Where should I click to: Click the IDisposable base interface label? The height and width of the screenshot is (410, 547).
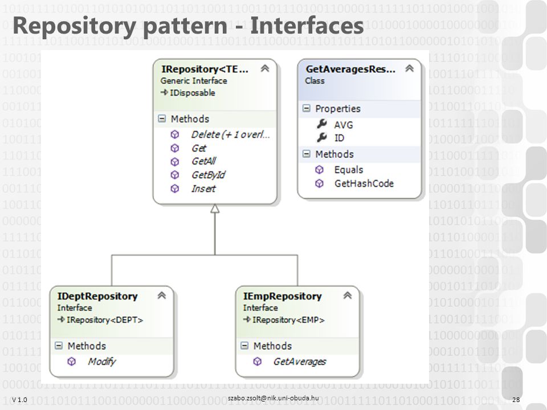[x=192, y=93]
